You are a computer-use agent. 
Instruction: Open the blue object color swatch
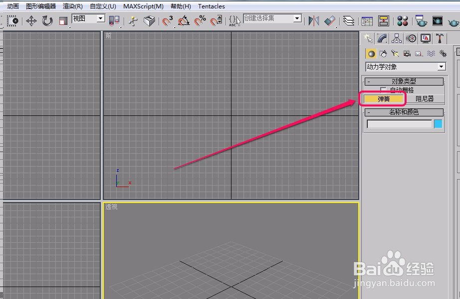click(x=438, y=124)
